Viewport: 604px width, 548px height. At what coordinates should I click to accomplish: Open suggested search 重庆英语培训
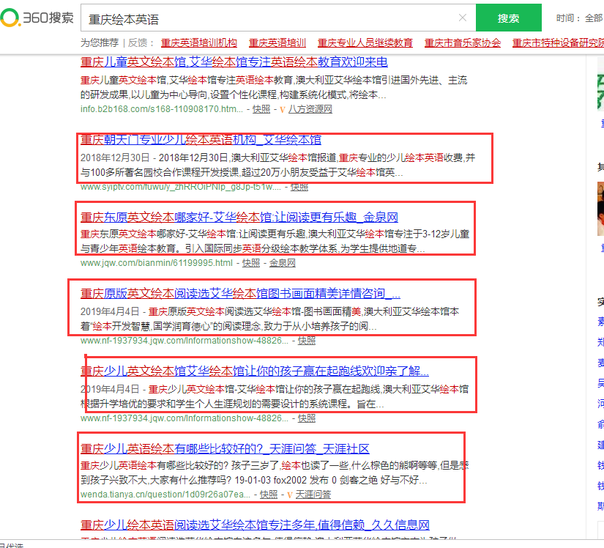tap(277, 42)
